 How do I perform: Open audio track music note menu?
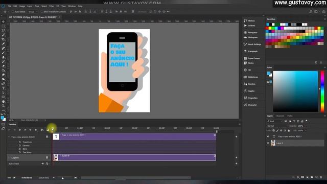tap(47, 164)
